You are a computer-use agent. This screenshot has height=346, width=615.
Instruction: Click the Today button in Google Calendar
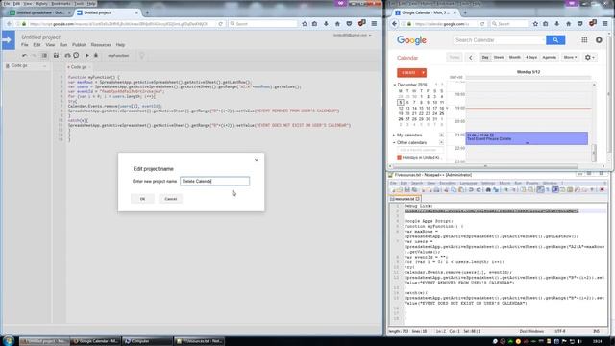pos(455,58)
